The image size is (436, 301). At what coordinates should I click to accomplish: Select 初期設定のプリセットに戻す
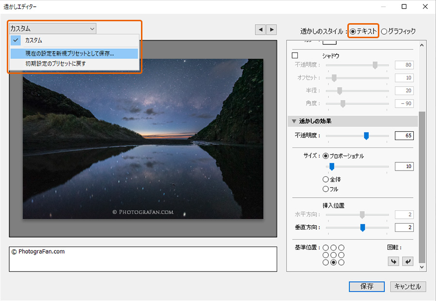[x=74, y=63]
